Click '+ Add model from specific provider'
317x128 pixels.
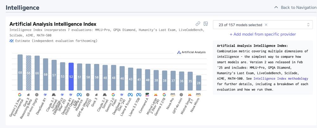[x=262, y=34]
